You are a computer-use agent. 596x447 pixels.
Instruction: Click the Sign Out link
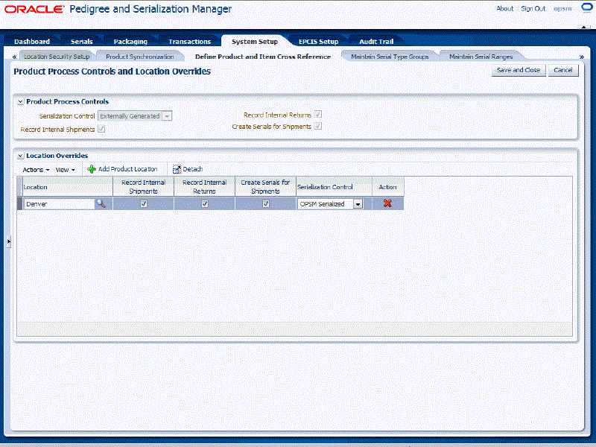coord(533,8)
